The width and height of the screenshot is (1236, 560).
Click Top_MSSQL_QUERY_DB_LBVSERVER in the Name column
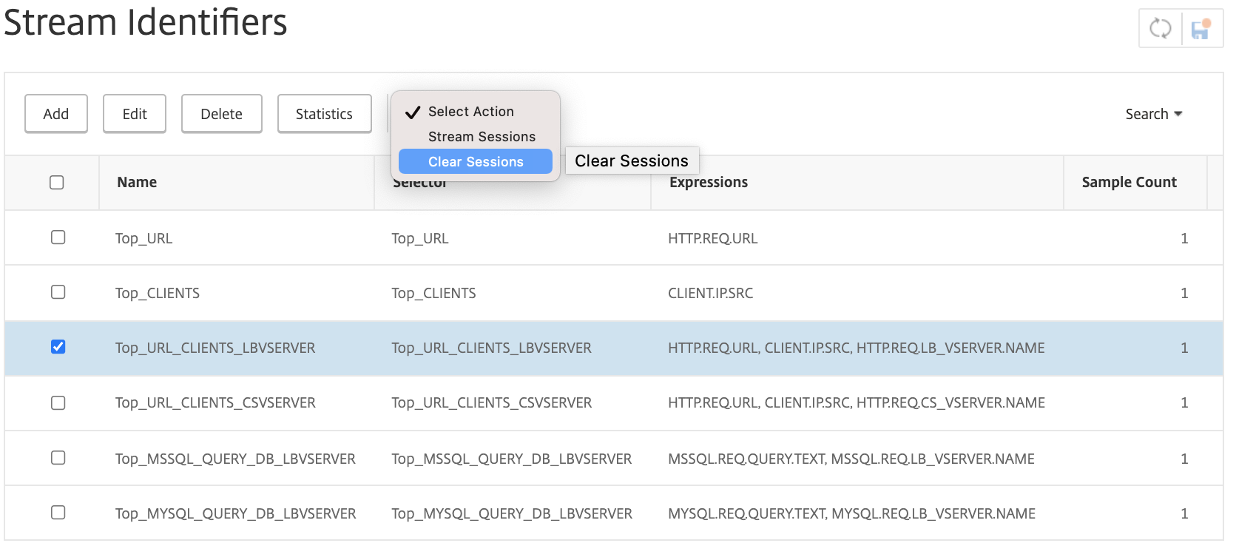point(235,459)
